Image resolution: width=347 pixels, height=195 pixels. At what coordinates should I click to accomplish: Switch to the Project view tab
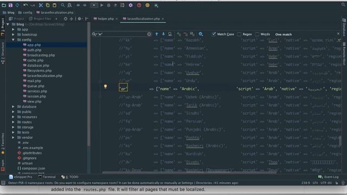17,19
